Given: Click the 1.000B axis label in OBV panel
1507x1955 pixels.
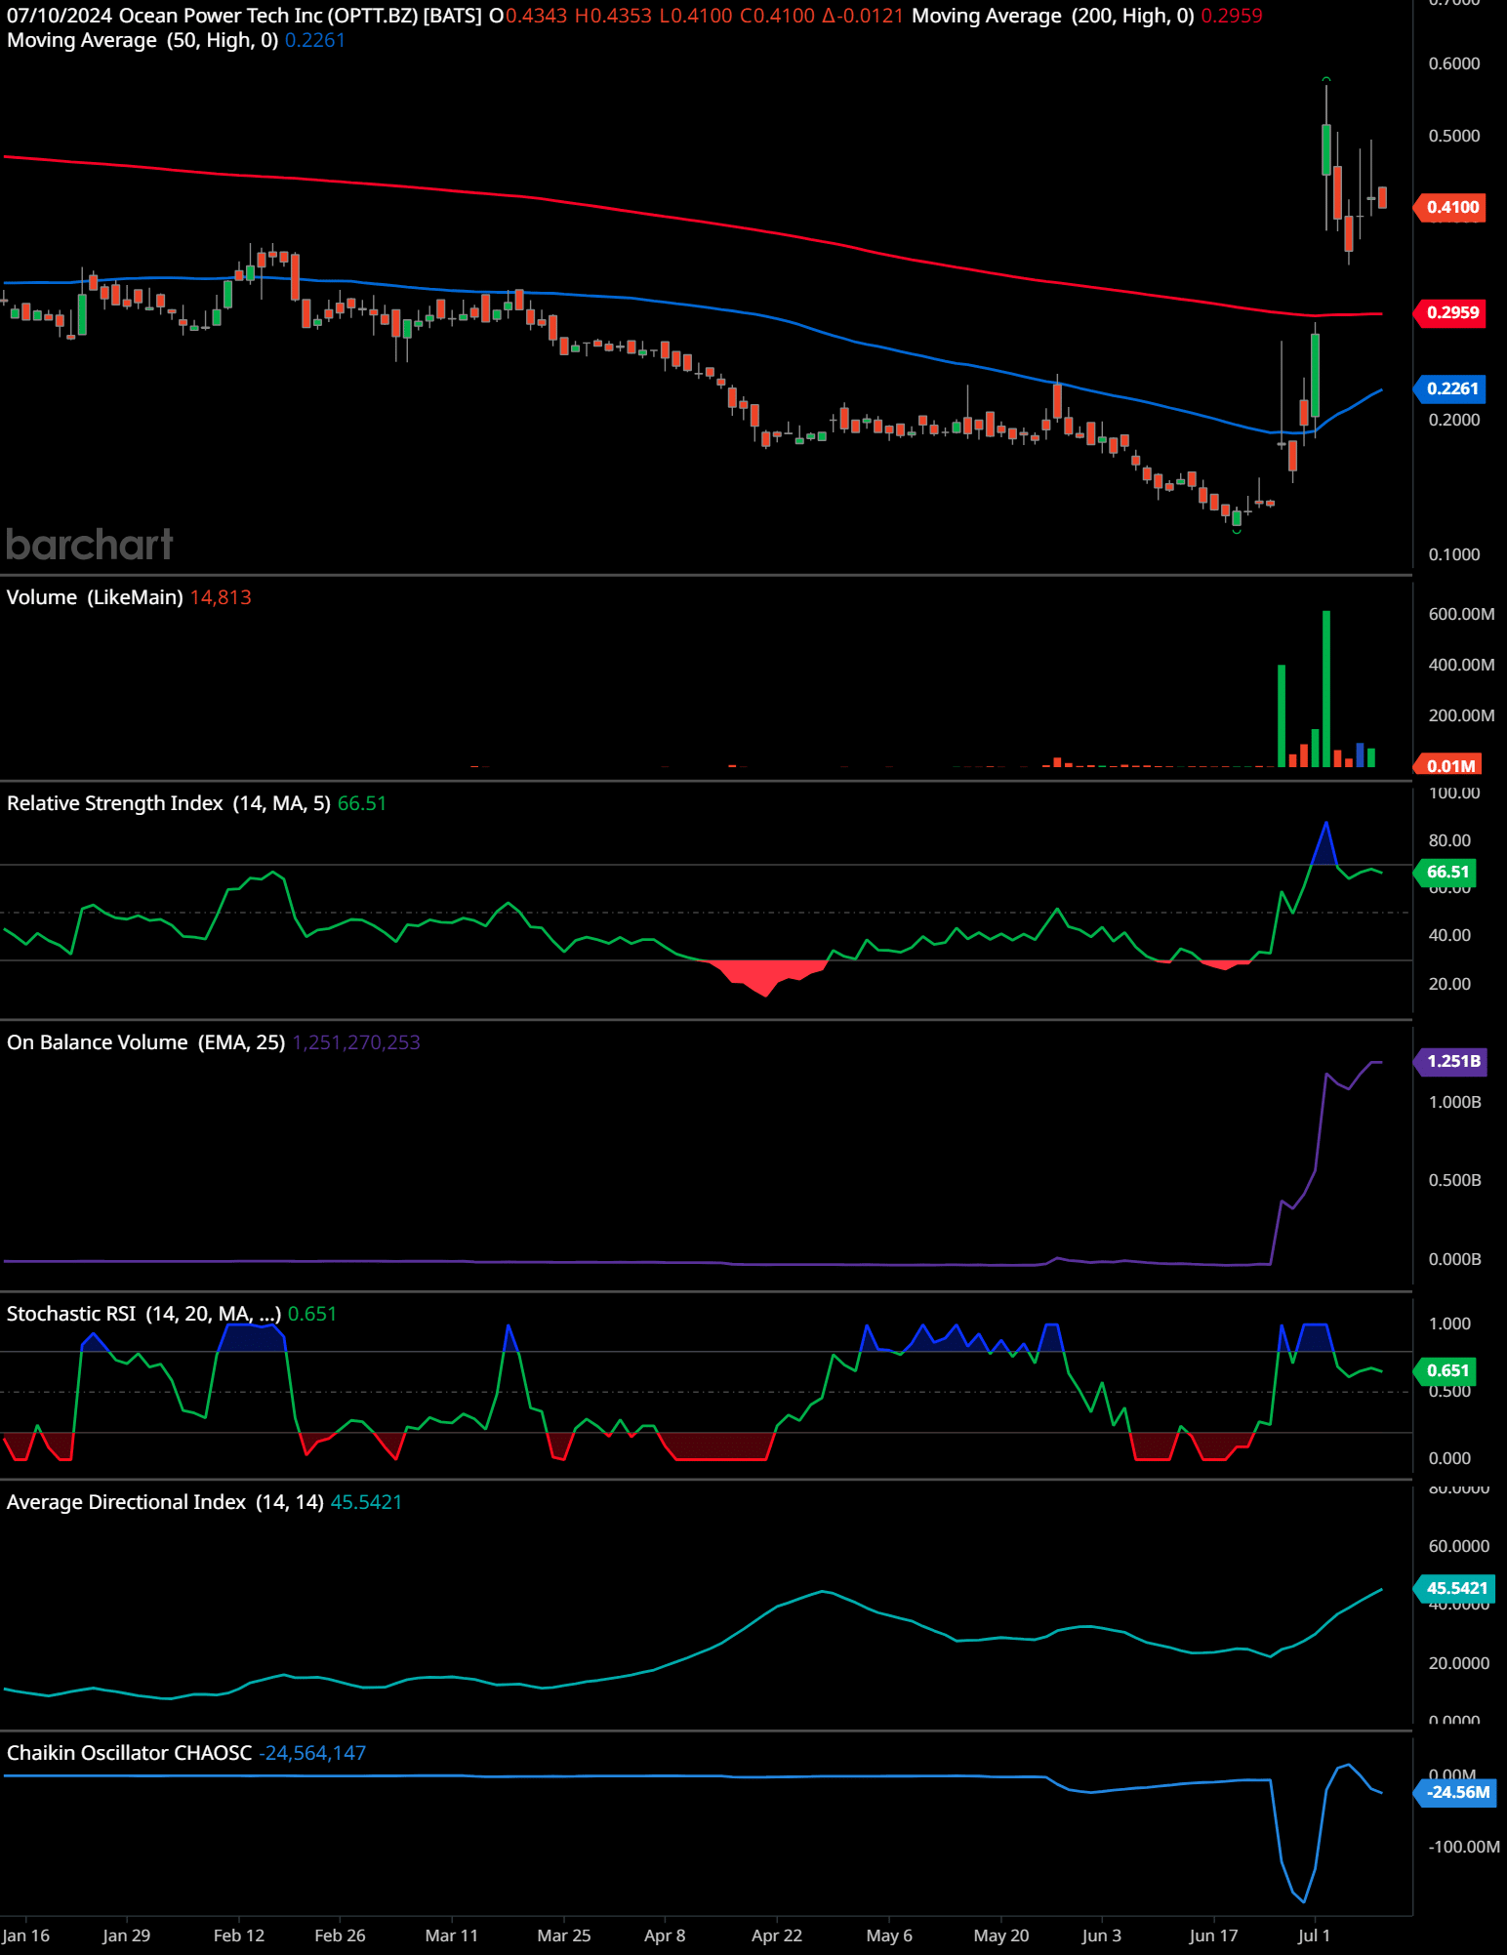Looking at the screenshot, I should click(1454, 1102).
